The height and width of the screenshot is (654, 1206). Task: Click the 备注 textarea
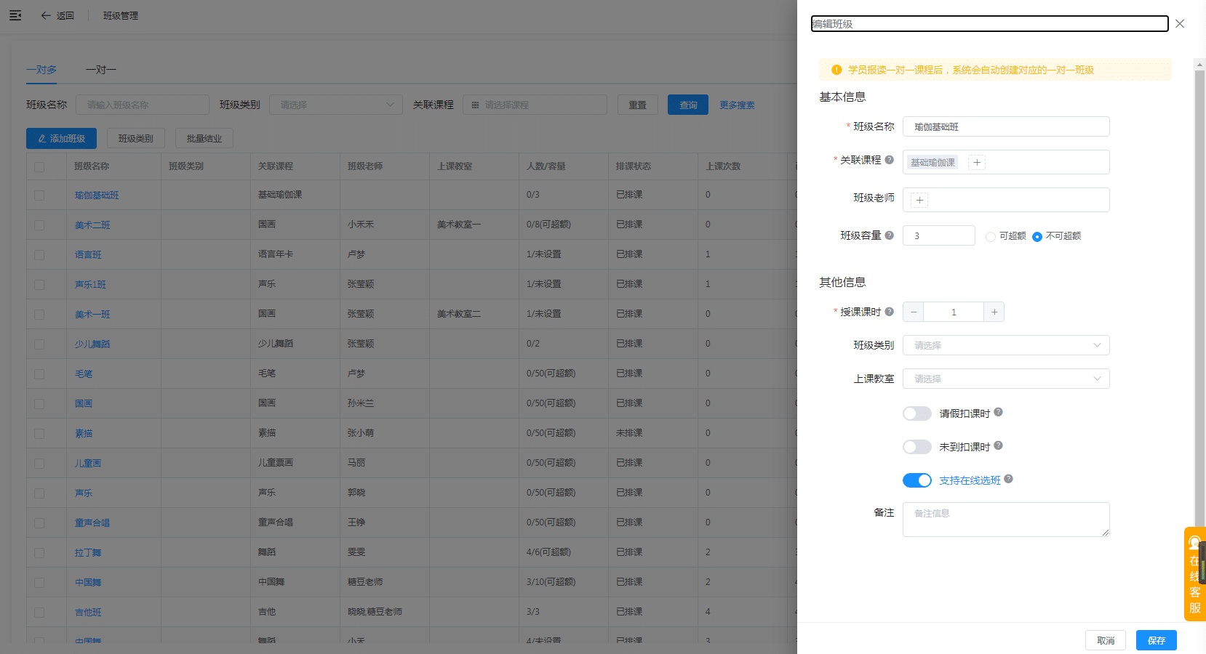click(1006, 520)
